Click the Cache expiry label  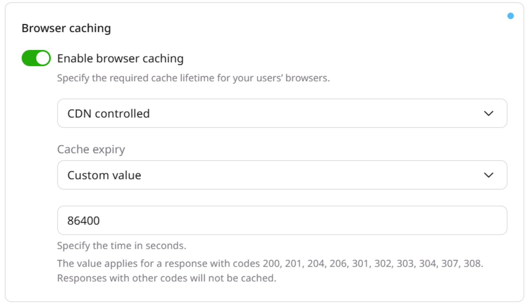[x=91, y=149]
